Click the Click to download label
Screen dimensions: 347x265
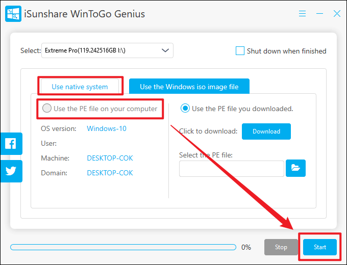208,131
